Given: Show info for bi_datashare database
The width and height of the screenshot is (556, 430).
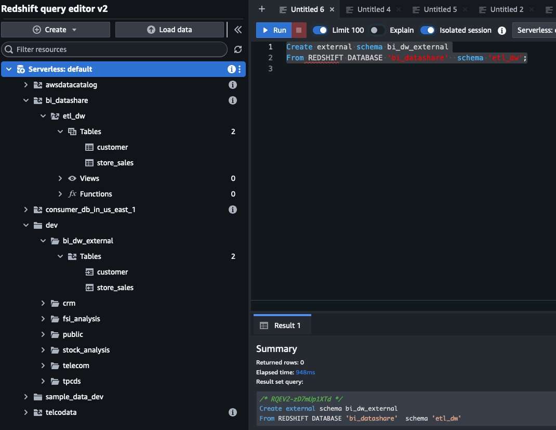Looking at the screenshot, I should click(233, 100).
